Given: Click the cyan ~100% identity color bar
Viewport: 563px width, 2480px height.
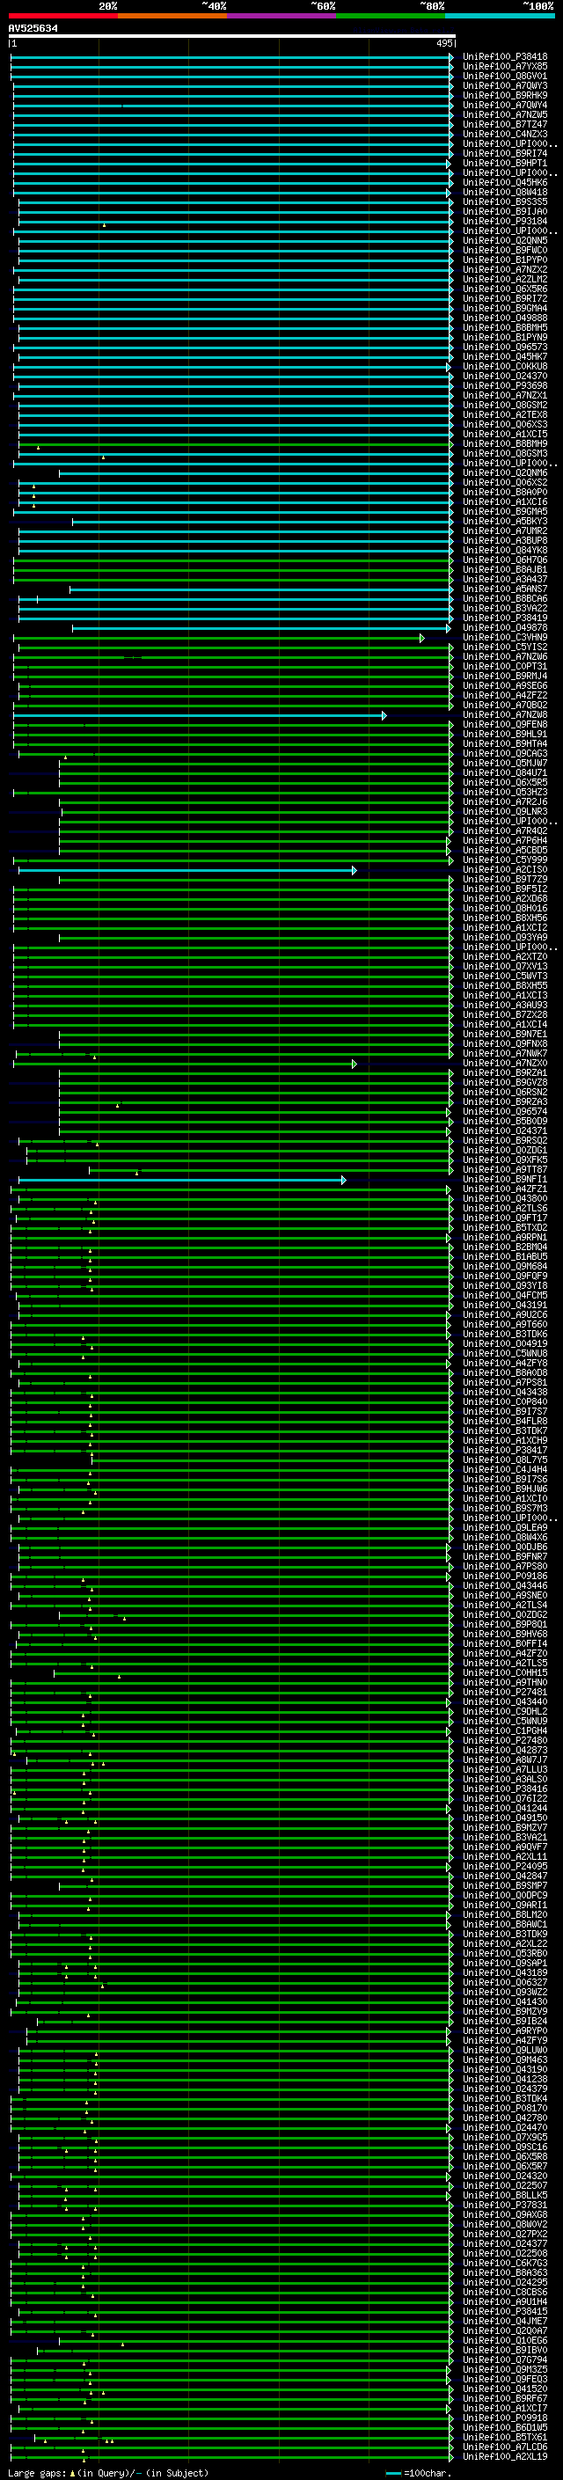Looking at the screenshot, I should coord(500,16).
